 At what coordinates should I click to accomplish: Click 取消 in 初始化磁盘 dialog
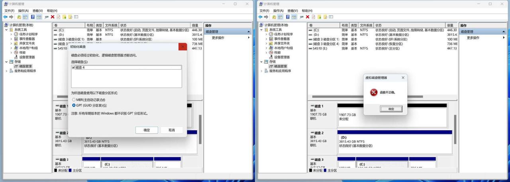pyautogui.click(x=172, y=130)
